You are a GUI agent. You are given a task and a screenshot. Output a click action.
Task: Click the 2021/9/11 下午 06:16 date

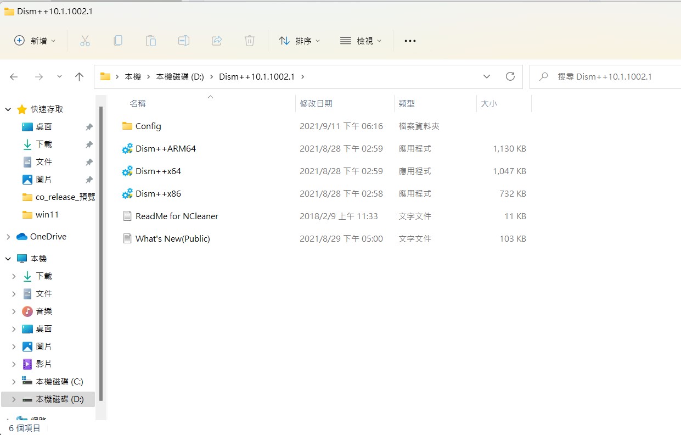[341, 126]
